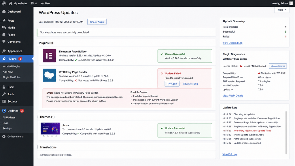The image size is (295, 166).
Task: Click the Media icon in sidebar
Action: coord(4,27)
